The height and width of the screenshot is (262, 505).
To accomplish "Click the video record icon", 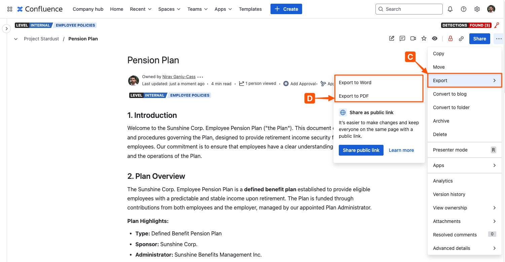I will click(x=413, y=38).
